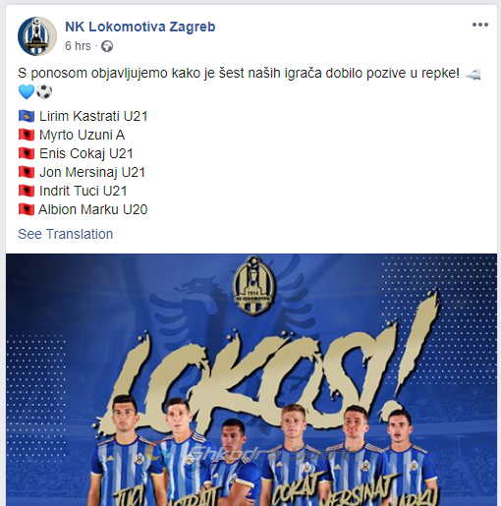Click the blue heart emoji
The height and width of the screenshot is (506, 501).
point(27,91)
